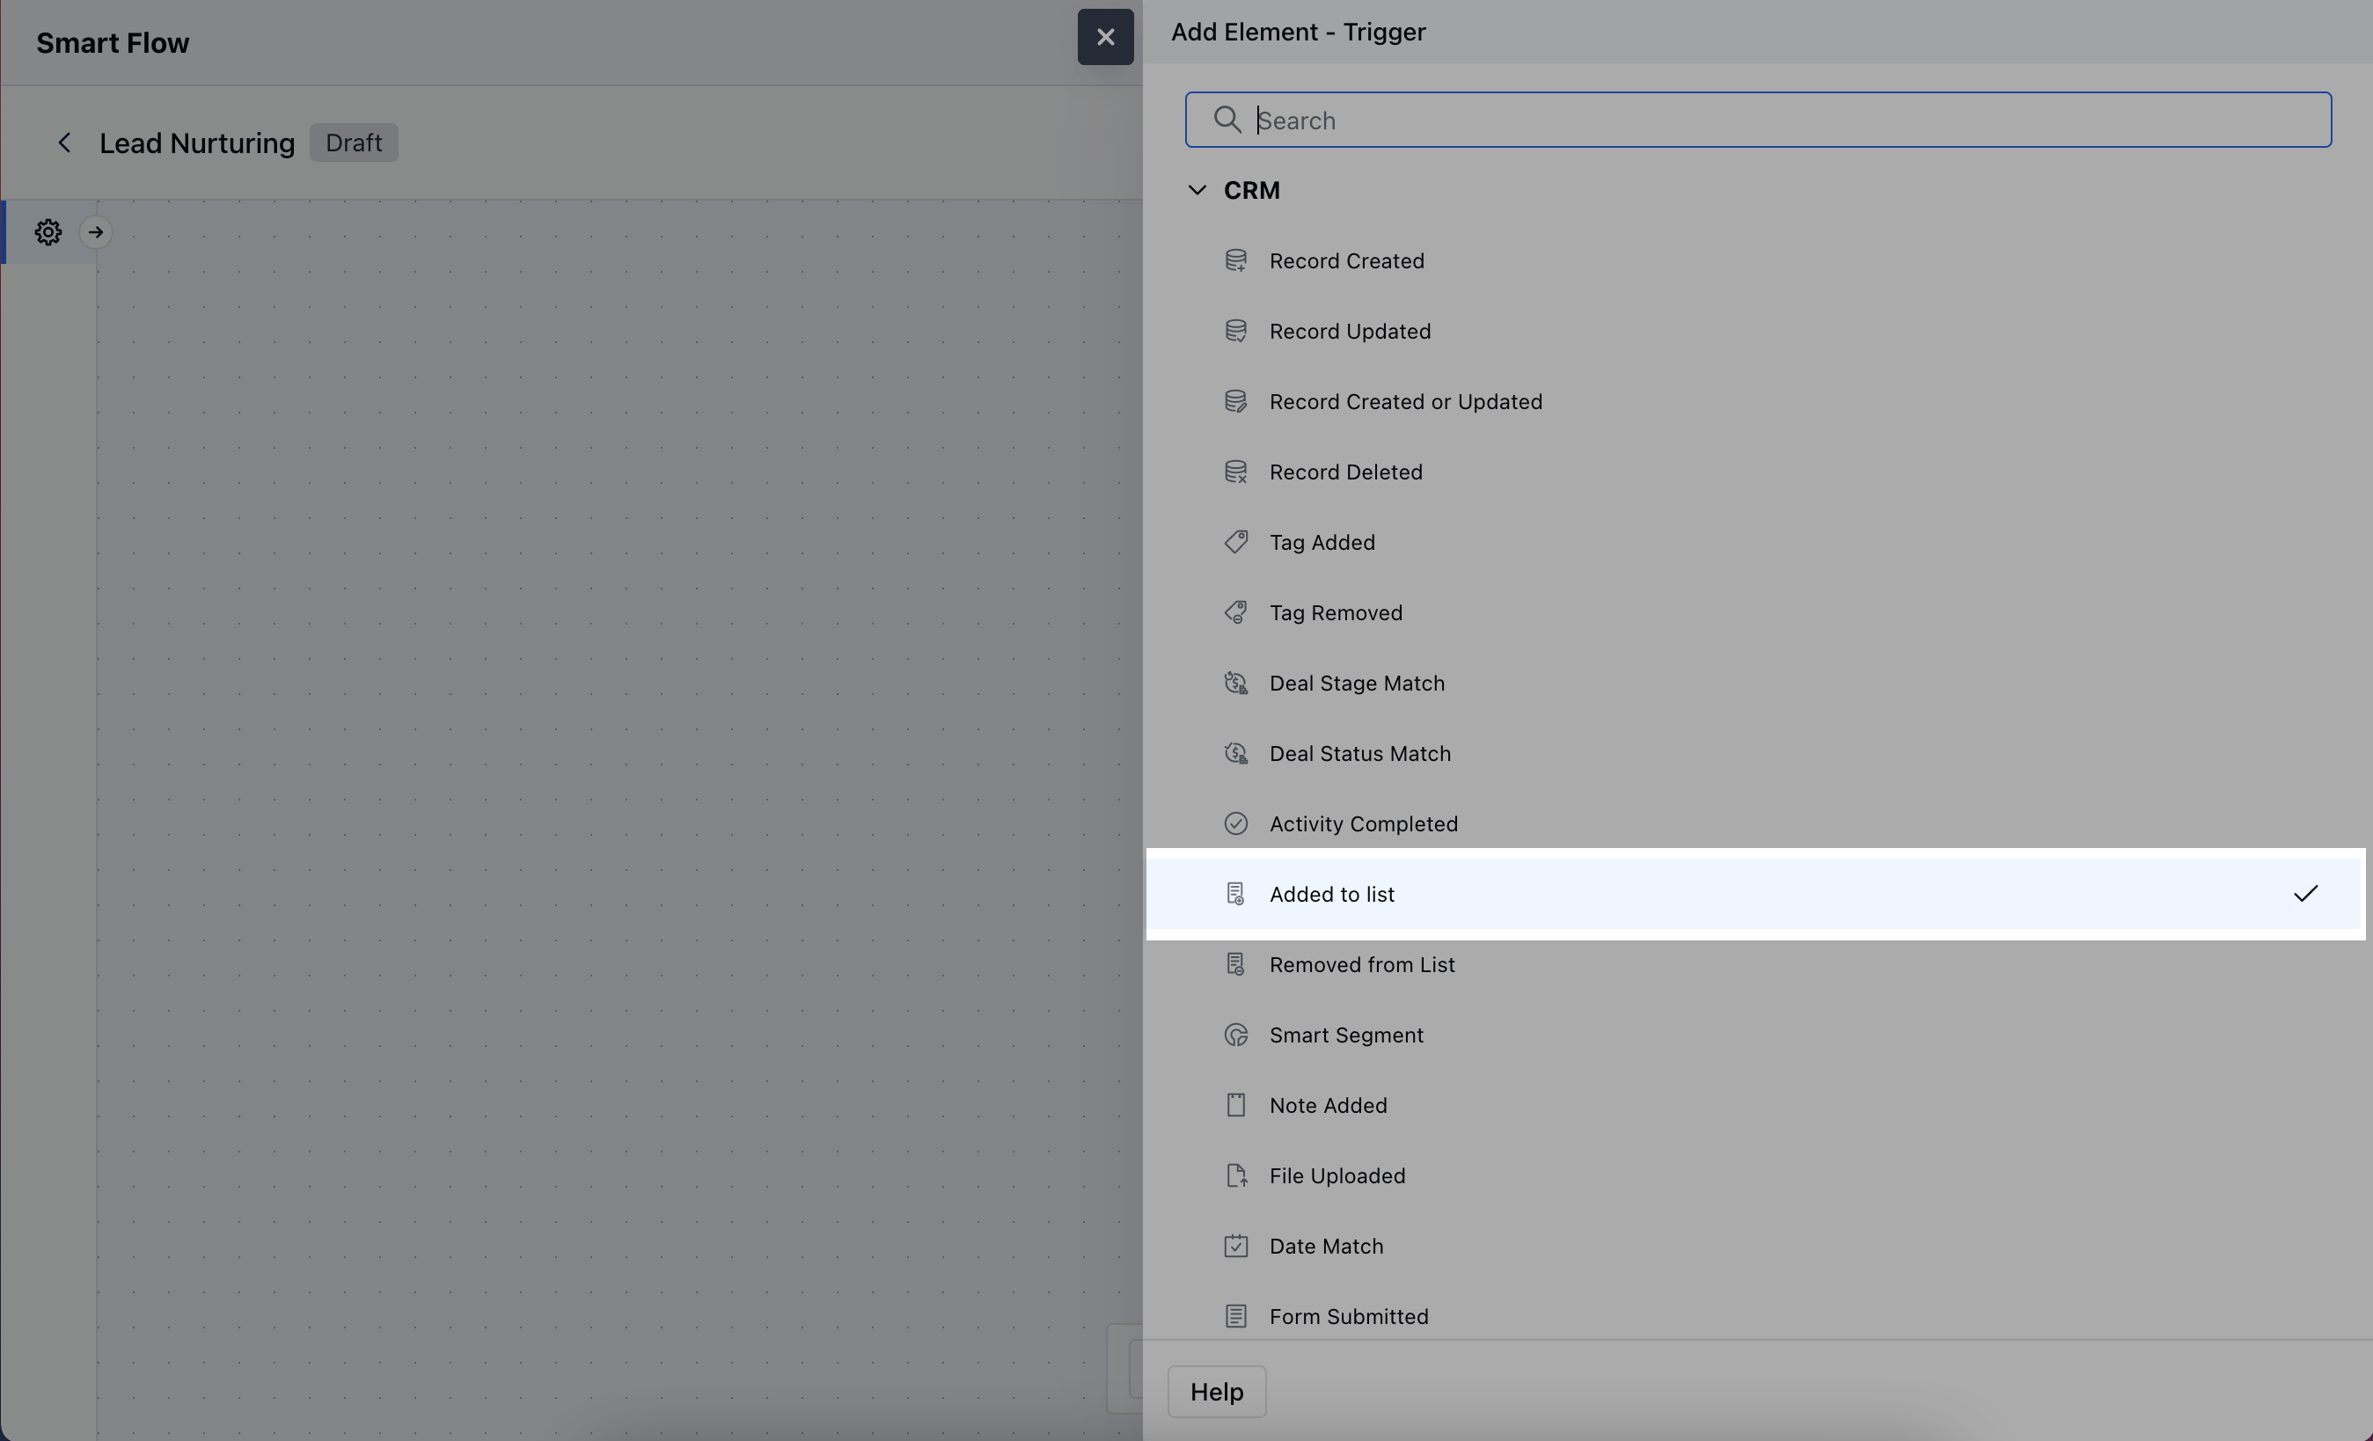
Task: Collapse the CRM section chevron
Action: click(x=1197, y=190)
